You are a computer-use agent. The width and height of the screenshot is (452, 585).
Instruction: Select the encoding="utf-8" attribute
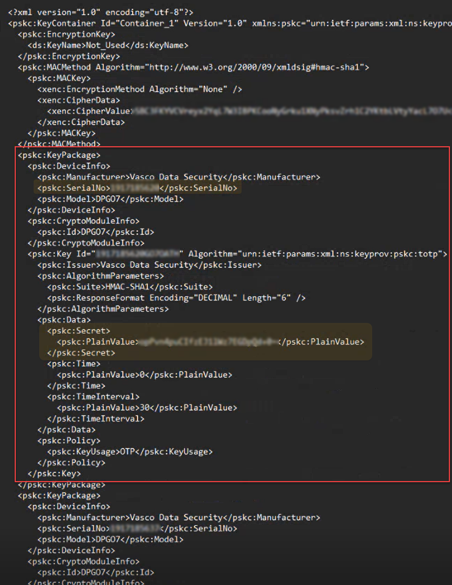(x=145, y=12)
